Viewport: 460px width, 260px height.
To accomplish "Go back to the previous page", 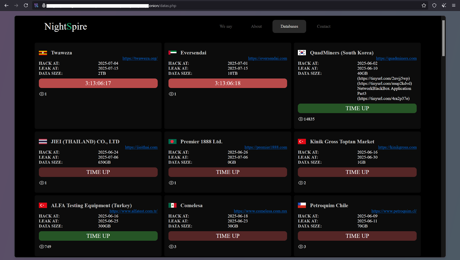I will pos(6,5).
